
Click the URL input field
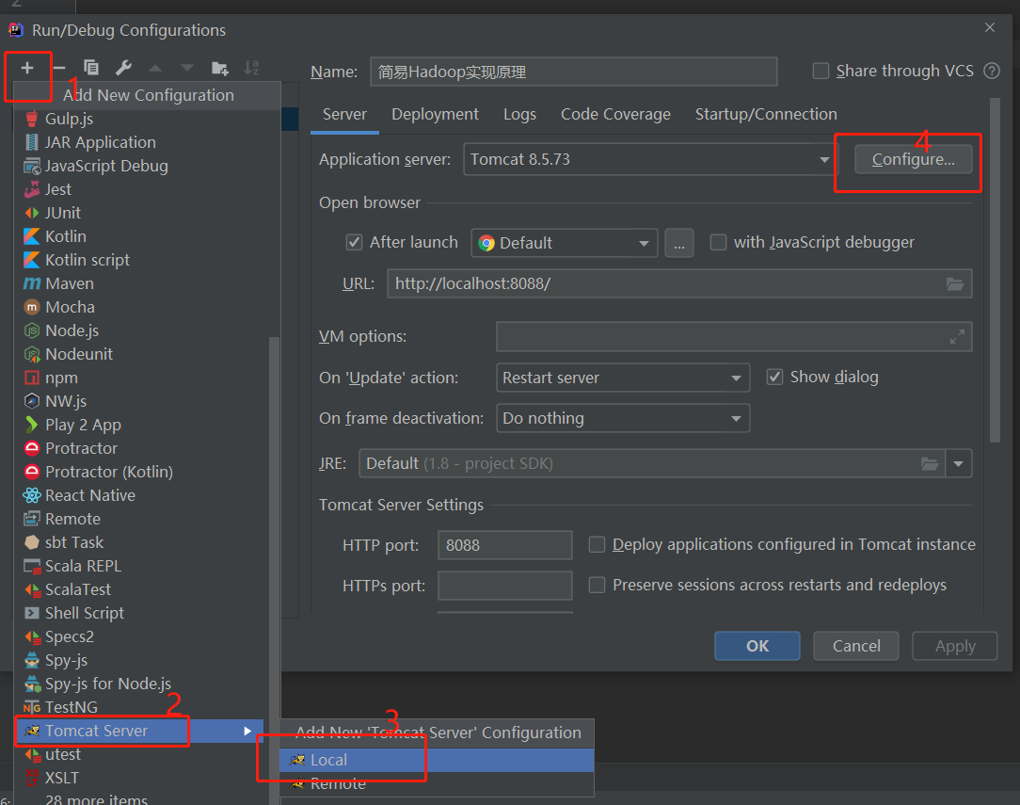(x=679, y=283)
